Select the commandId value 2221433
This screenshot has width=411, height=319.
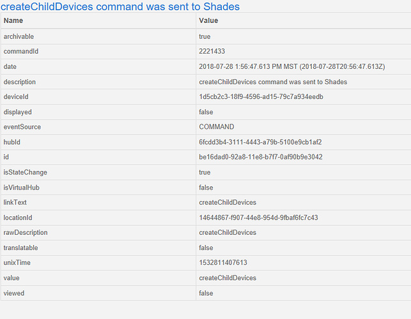tap(212, 52)
